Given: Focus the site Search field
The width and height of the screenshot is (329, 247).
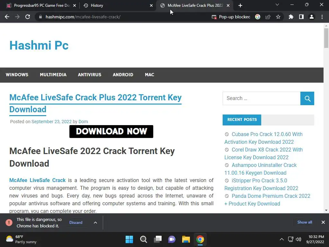Looking at the screenshot, I should click(x=262, y=98).
